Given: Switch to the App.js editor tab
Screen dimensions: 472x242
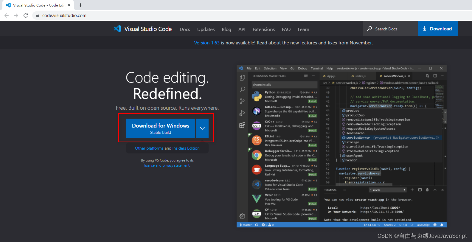Looking at the screenshot, I should pyautogui.click(x=329, y=76).
